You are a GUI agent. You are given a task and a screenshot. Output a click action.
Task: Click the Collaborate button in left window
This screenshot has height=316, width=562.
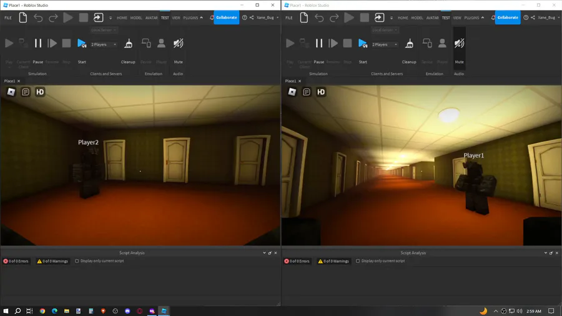(x=227, y=17)
